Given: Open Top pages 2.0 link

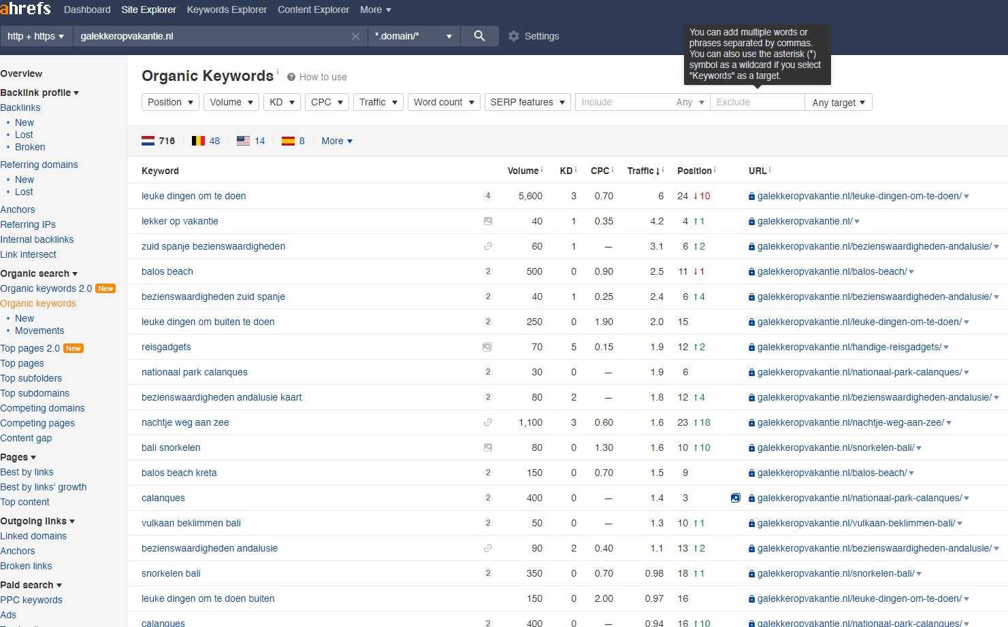Looking at the screenshot, I should [x=30, y=348].
